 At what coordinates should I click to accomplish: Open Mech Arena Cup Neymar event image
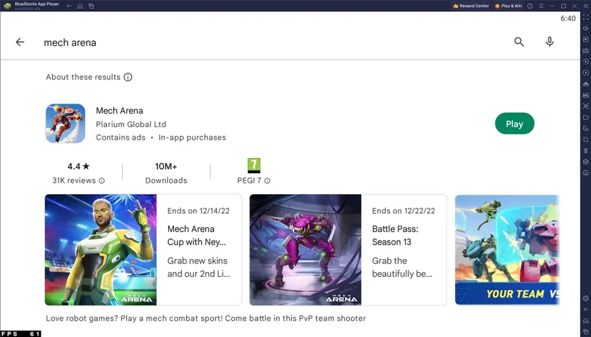(100, 250)
